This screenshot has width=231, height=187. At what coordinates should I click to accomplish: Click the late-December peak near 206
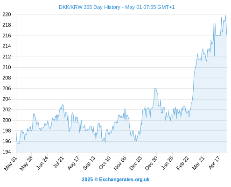[x=155, y=88]
